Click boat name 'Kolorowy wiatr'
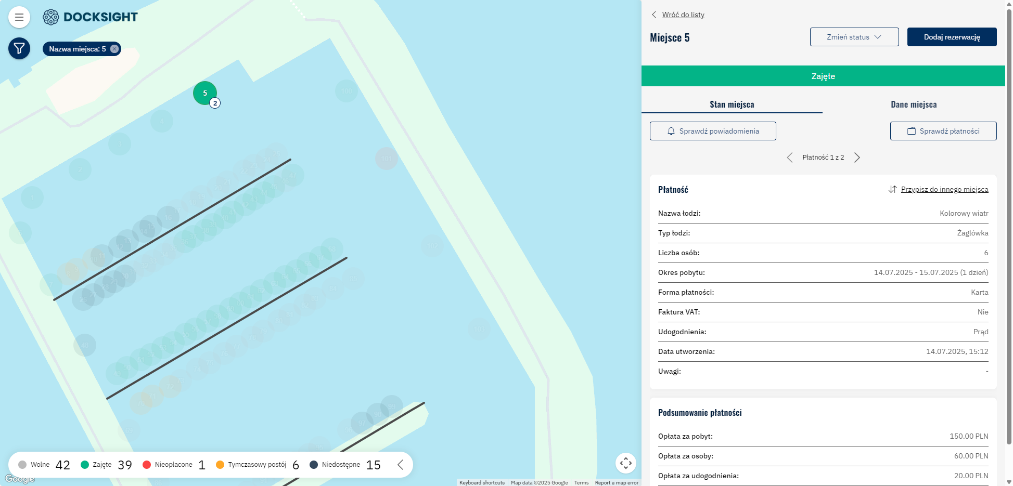1013x486 pixels. [x=964, y=213]
